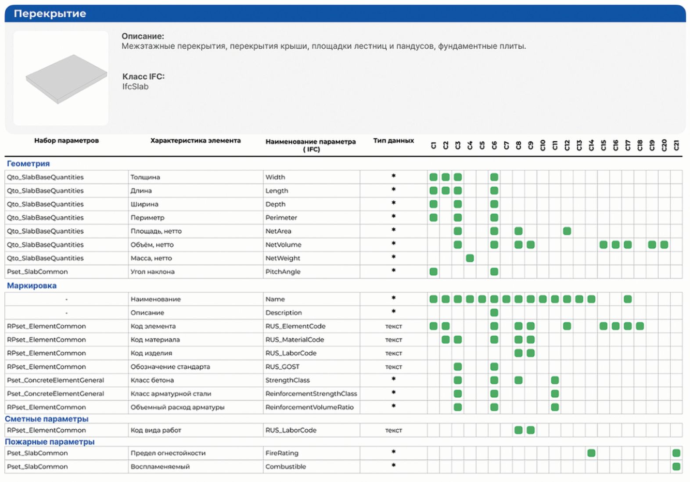
Task: Select the Пожарные параметры section heading
Action: tap(50, 442)
